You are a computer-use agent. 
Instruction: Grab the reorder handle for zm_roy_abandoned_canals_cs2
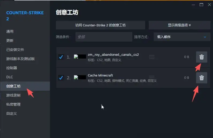pos(152,57)
